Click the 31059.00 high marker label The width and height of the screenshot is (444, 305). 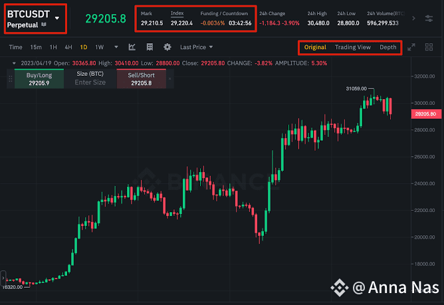tap(356, 88)
